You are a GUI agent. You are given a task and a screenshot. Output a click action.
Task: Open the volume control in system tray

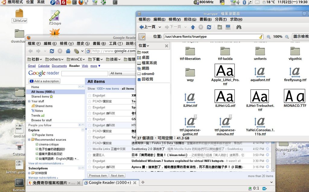click(x=238, y=2)
